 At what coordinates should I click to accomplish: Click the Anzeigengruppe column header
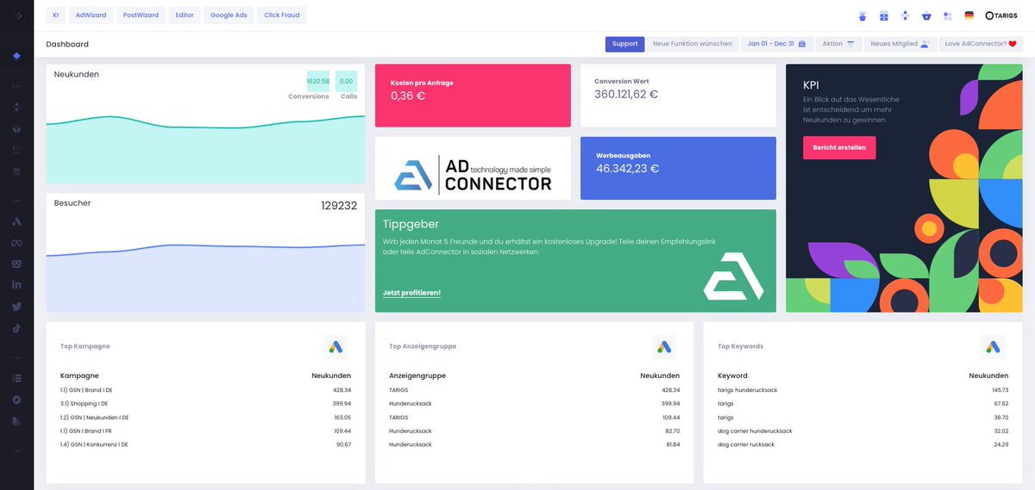417,375
